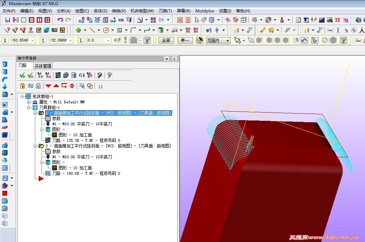
Task: Expand 属性 - Mill Default MM node
Action: click(28, 102)
